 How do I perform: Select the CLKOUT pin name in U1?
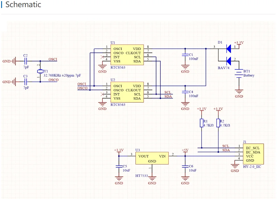133,53
